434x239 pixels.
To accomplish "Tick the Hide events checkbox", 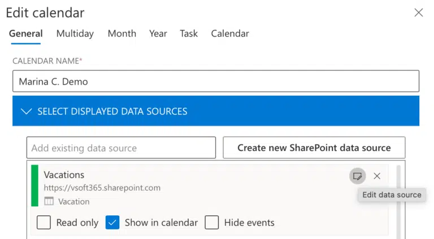I will pos(212,223).
